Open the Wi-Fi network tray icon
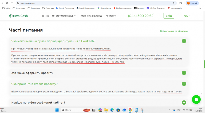 pos(184,110)
